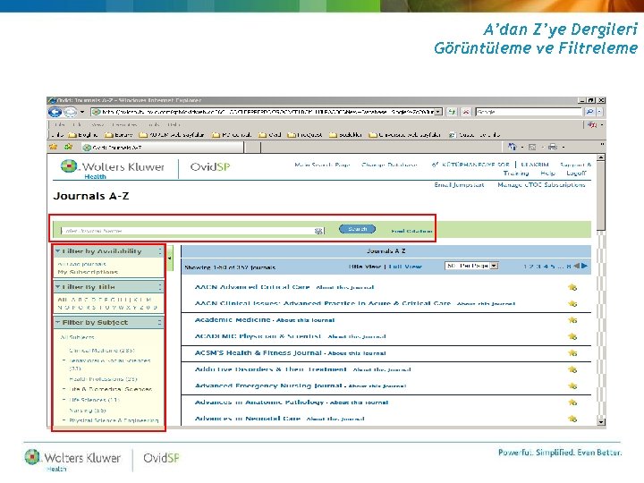This screenshot has height=483, width=644.
Task: Open Manage eTOC Subscriptions link
Action: [541, 185]
